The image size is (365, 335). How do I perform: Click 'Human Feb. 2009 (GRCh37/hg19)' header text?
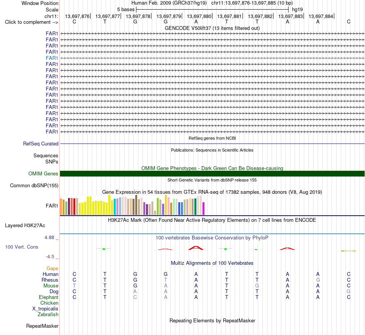pos(169,3)
